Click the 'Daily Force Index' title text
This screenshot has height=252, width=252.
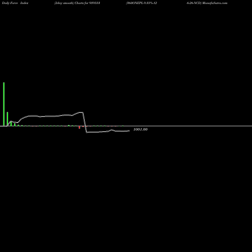click(x=15, y=3)
